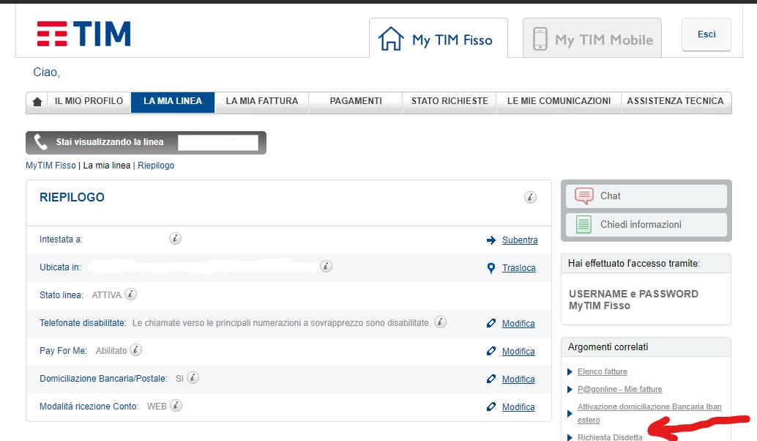The width and height of the screenshot is (757, 441).
Task: Click MyTIM Fisso breadcrumb link
Action: [51, 166]
